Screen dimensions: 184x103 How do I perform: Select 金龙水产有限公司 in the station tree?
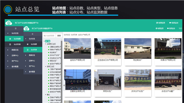pos(55,64)
